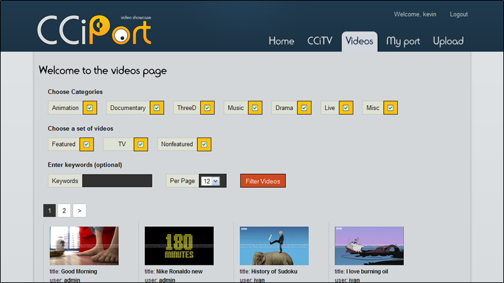The image size is (504, 283).
Task: Toggle the Misc category checkbox
Action: tap(390, 108)
